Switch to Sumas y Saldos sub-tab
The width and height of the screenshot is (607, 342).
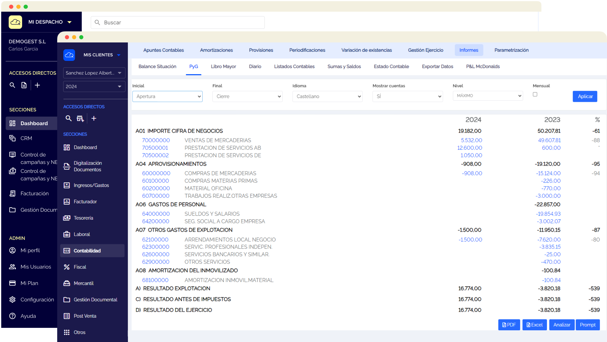tap(344, 66)
